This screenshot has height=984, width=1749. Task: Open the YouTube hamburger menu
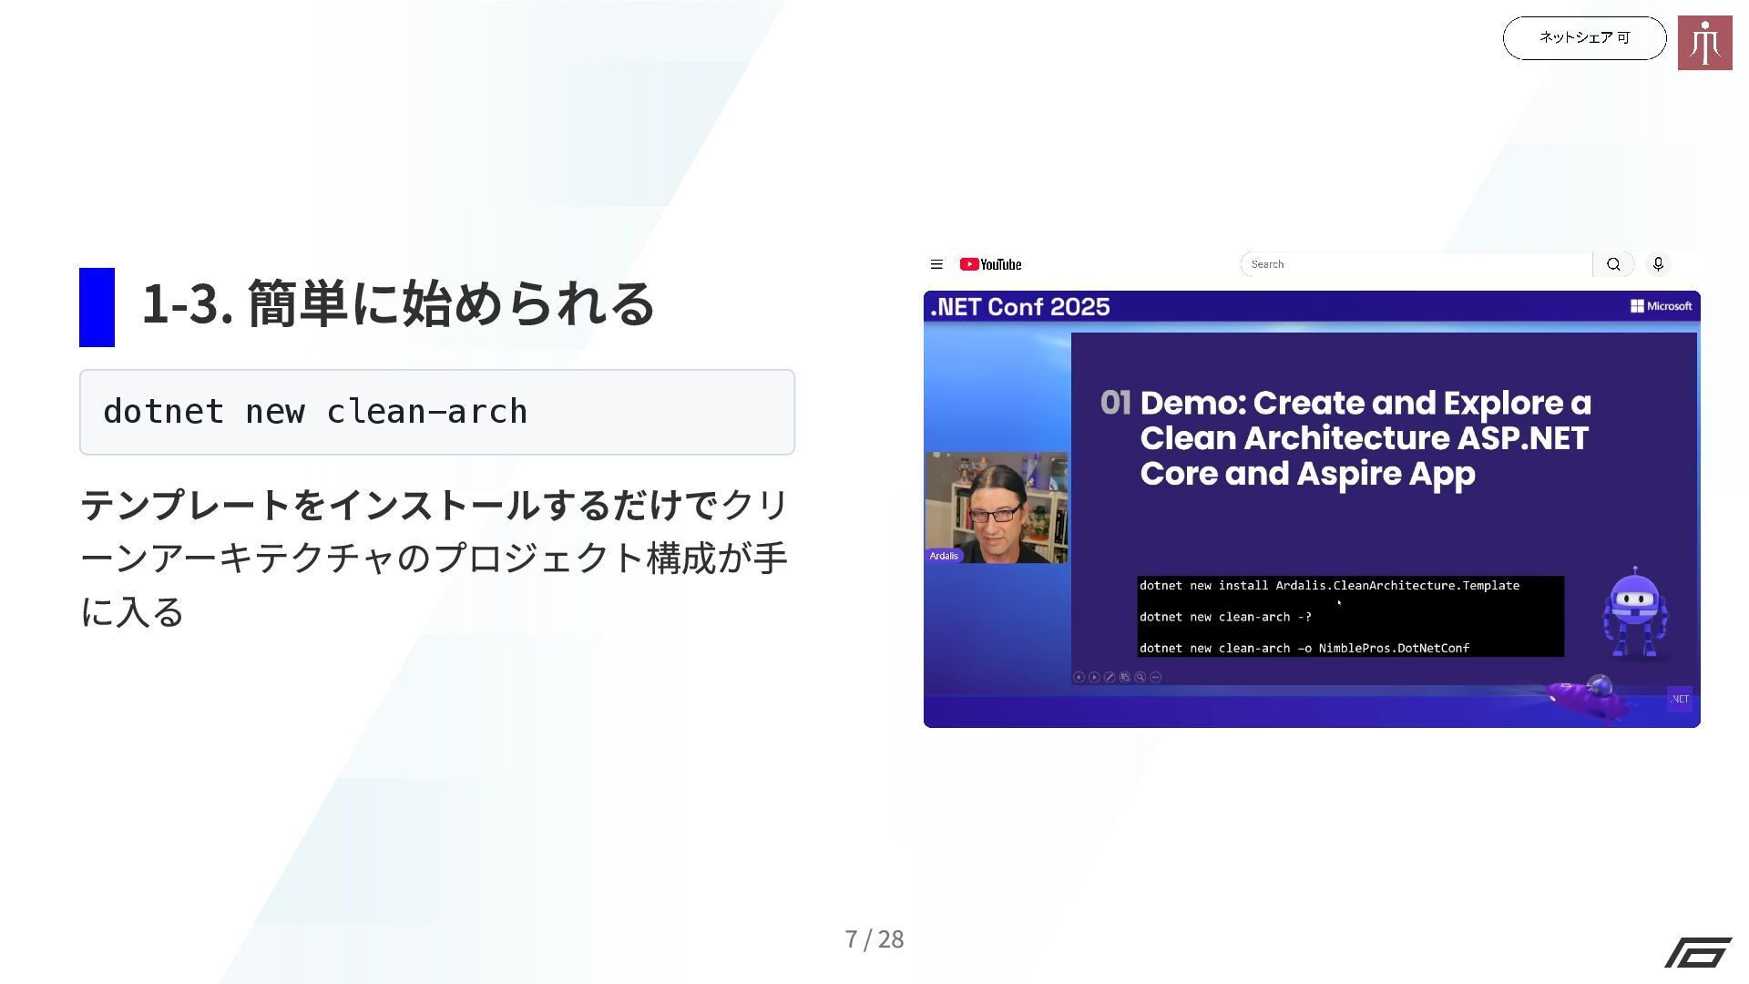[x=936, y=264]
